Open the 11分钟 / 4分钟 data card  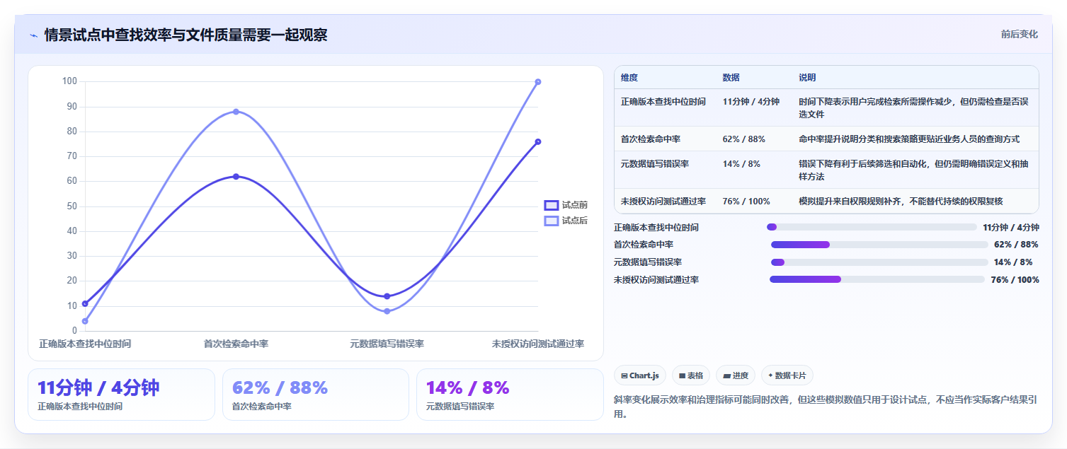121,395
